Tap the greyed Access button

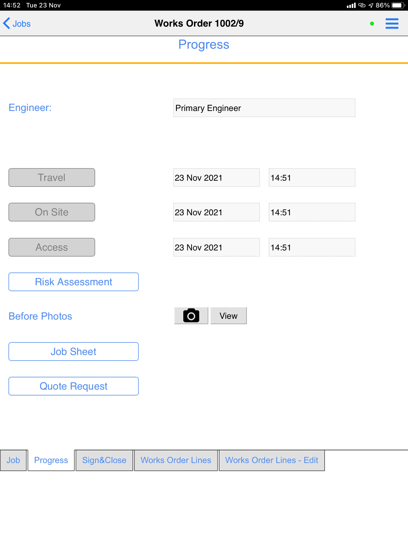tap(52, 247)
